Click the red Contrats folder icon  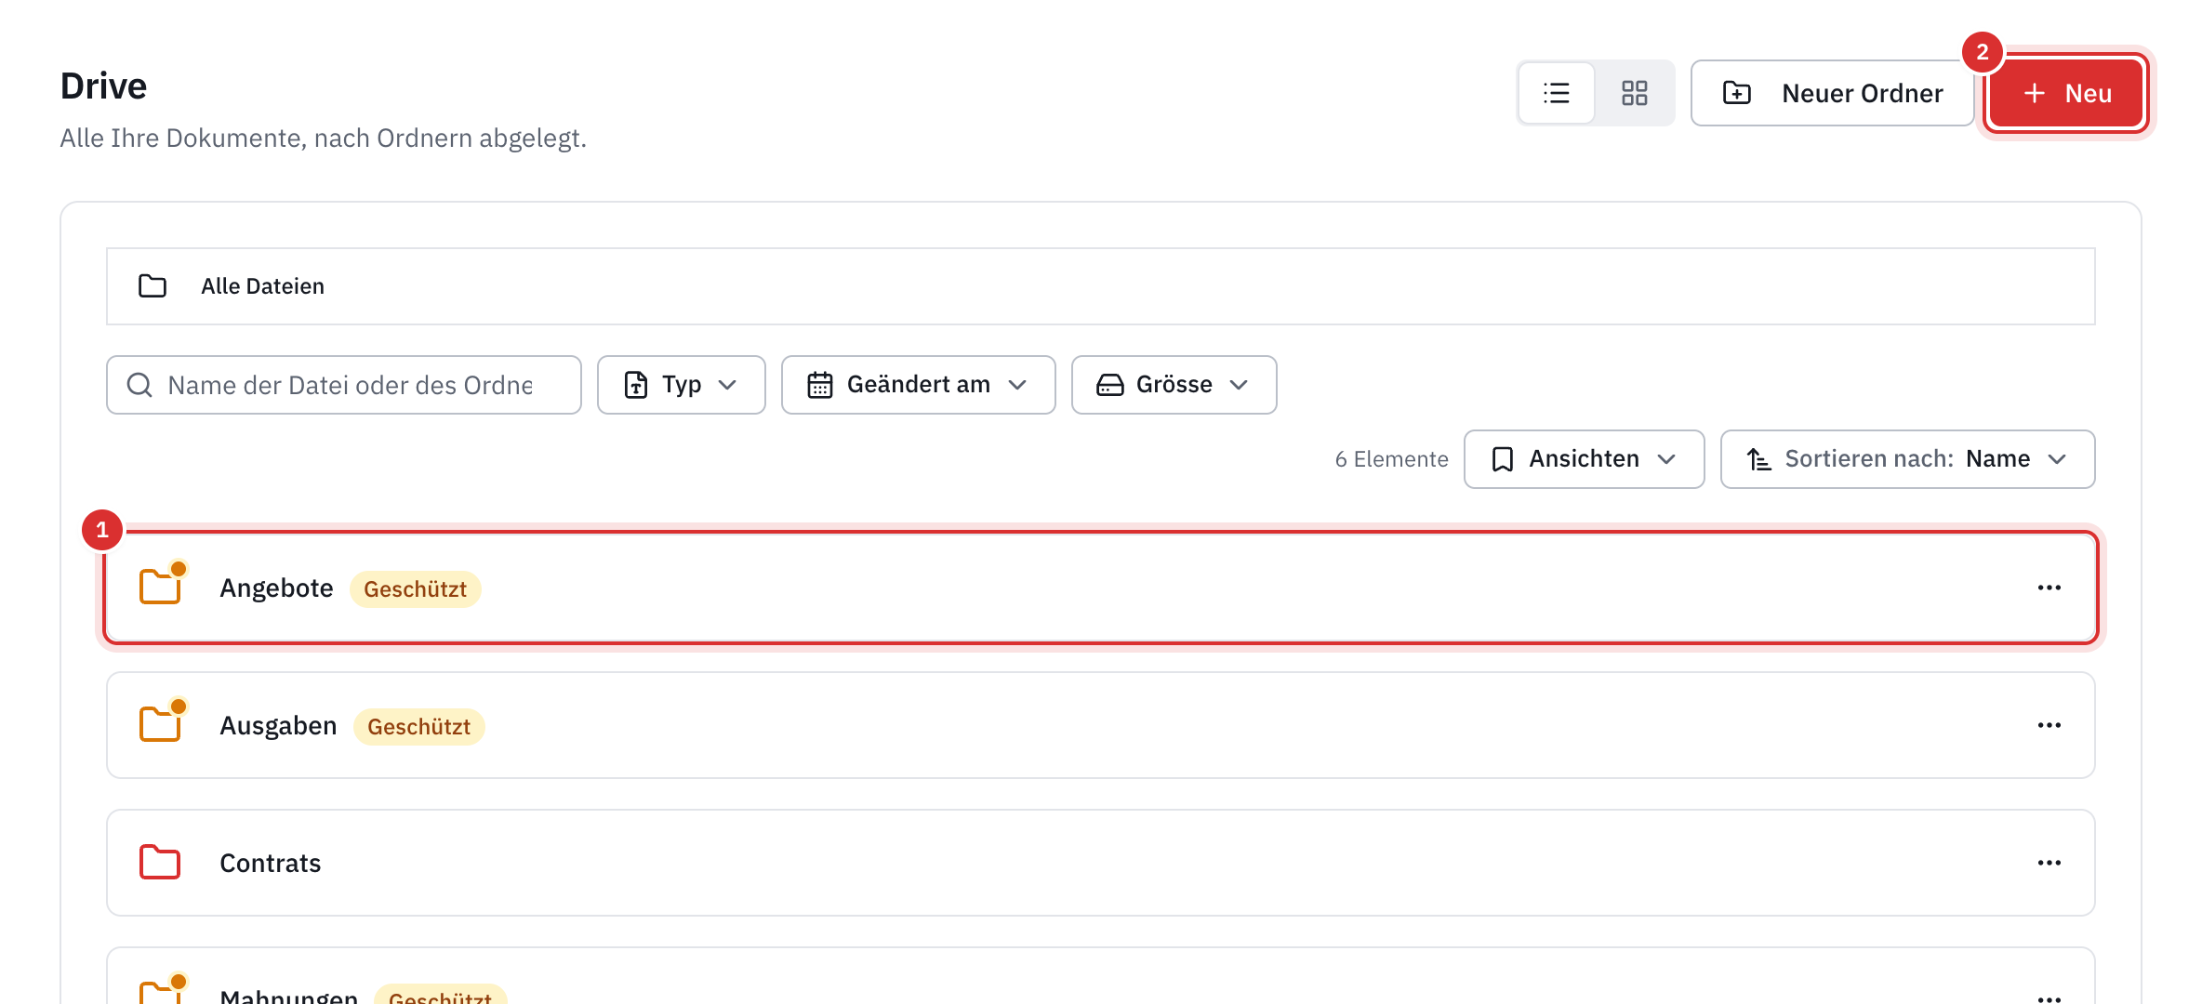tap(160, 862)
